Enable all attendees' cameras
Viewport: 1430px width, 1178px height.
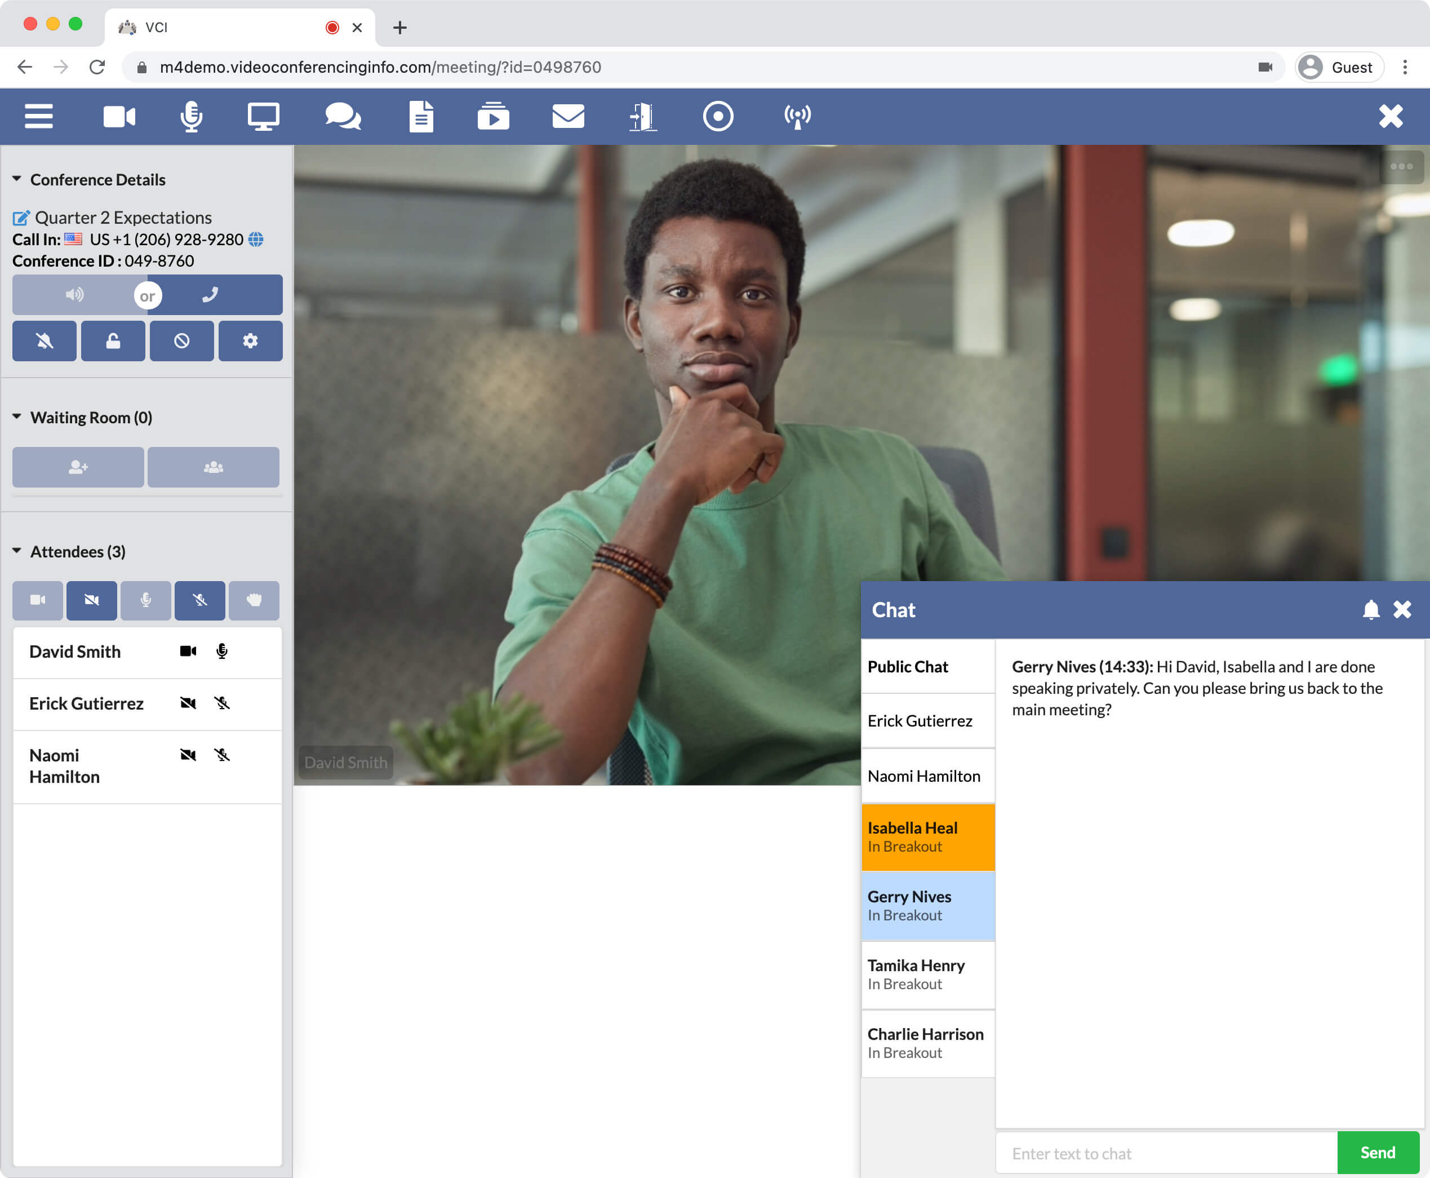(x=37, y=600)
